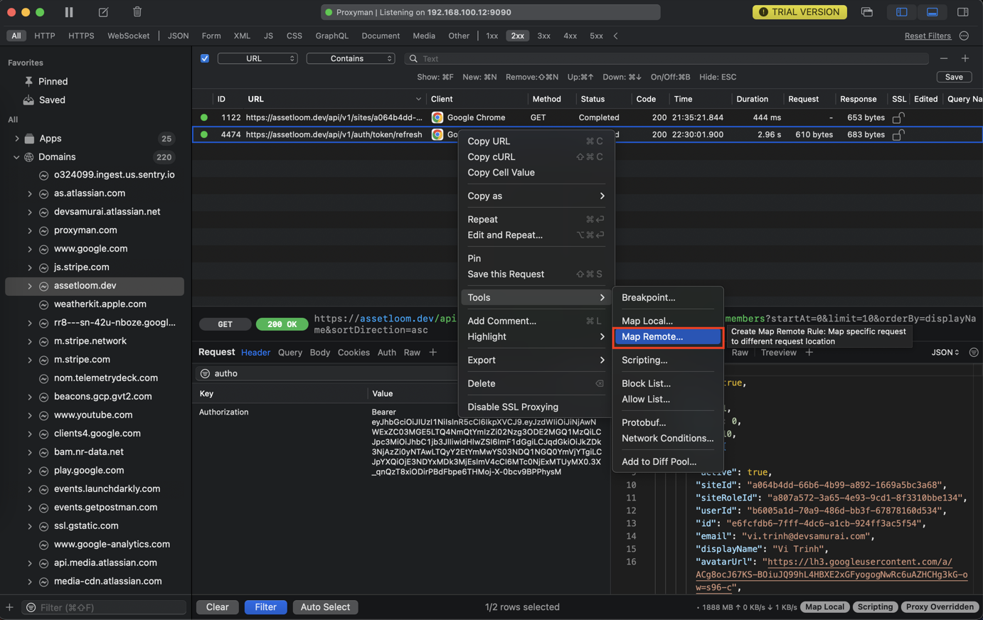Choose Breakpoint... in Tools submenu
983x620 pixels.
coord(668,298)
